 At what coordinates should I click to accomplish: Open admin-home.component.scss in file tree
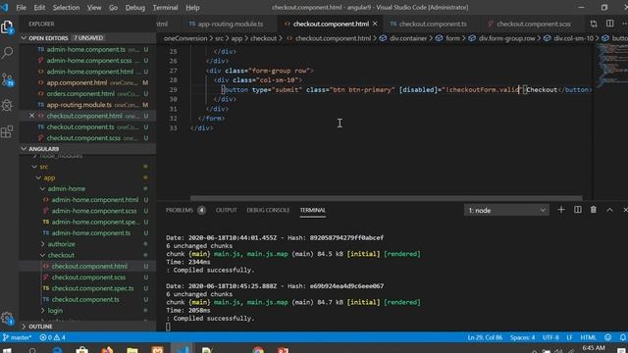[94, 211]
